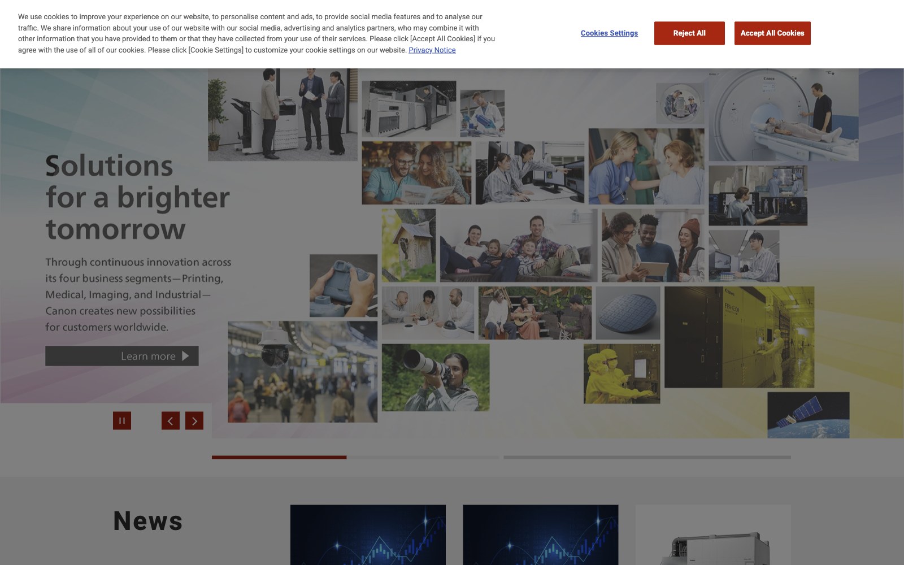The width and height of the screenshot is (904, 565).
Task: Open first news thumbnail with chart
Action: 368,535
